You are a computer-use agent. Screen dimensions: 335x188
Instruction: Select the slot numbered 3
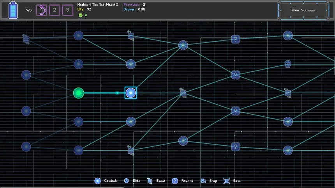pyautogui.click(x=67, y=10)
